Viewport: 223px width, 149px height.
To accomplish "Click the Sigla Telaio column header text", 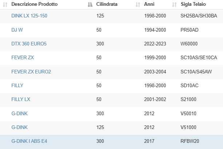I will pos(193,4).
